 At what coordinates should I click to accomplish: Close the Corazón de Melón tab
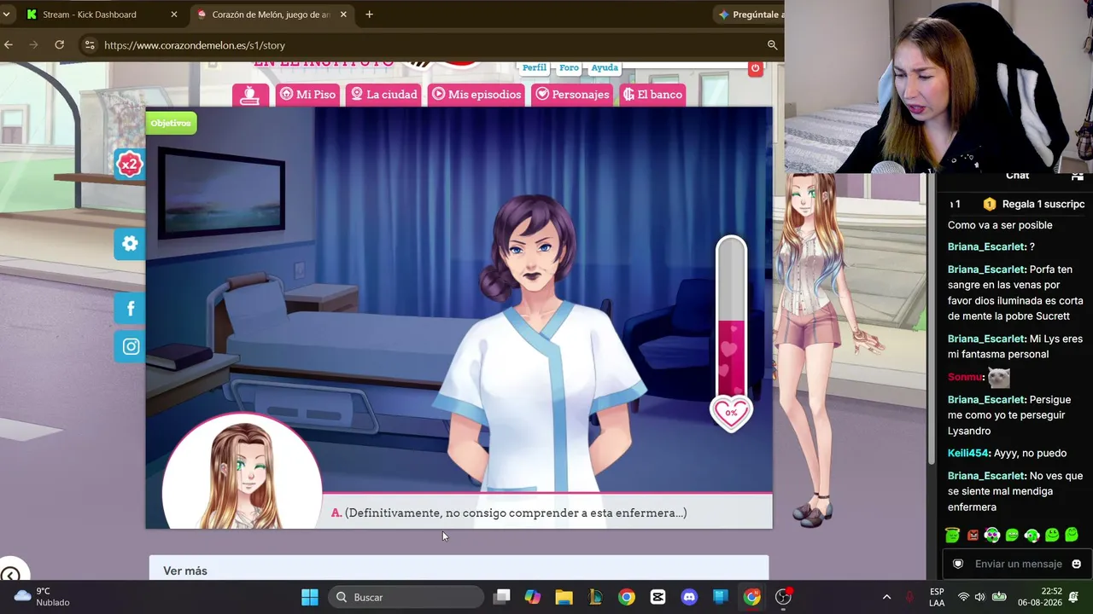pyautogui.click(x=344, y=14)
